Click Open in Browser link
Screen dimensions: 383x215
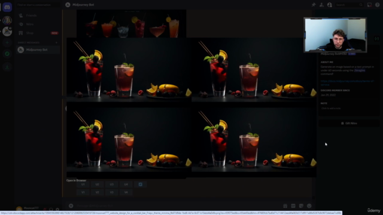click(x=76, y=180)
